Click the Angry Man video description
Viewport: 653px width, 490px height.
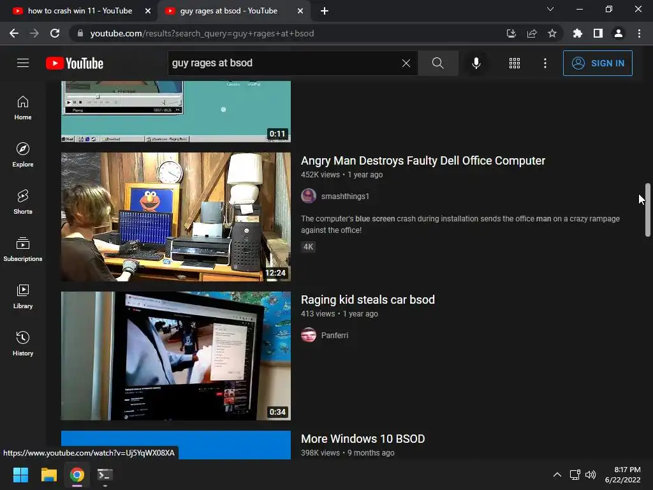[460, 224]
